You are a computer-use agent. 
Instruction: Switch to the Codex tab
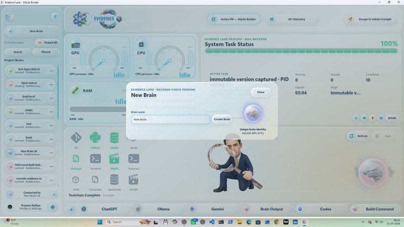coord(320,209)
